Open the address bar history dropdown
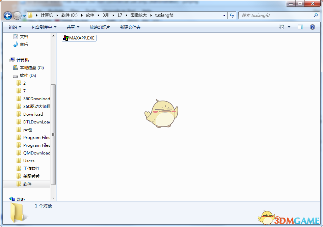The image size is (323, 227). pos(224,15)
